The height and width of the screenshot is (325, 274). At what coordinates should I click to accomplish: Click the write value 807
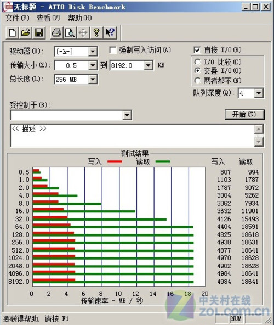[226, 172]
